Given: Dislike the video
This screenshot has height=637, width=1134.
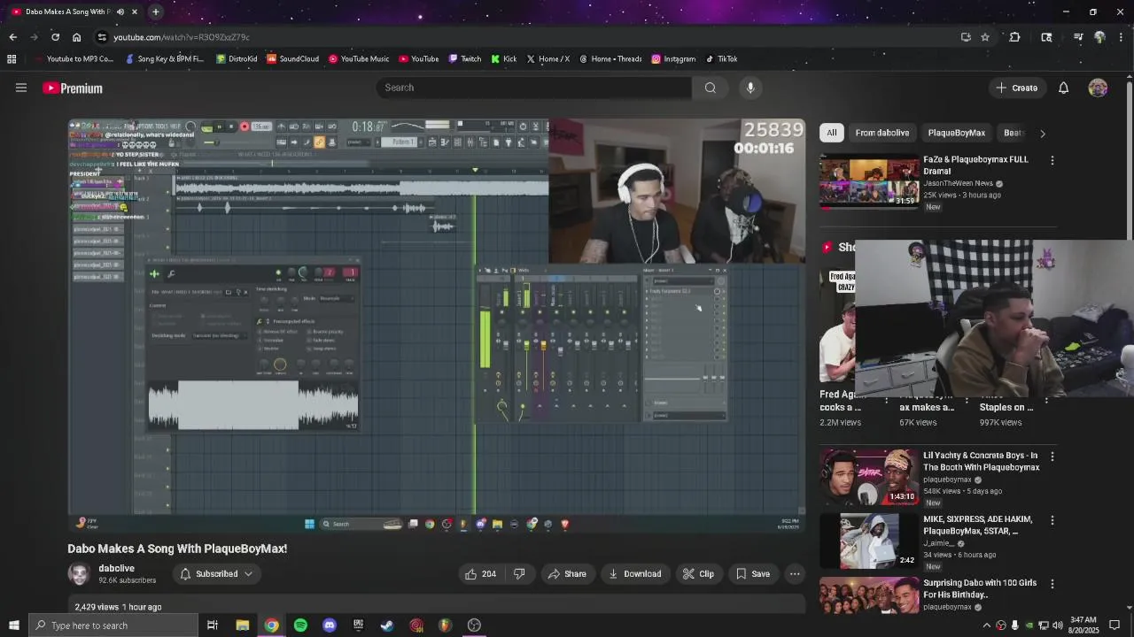Looking at the screenshot, I should (519, 574).
